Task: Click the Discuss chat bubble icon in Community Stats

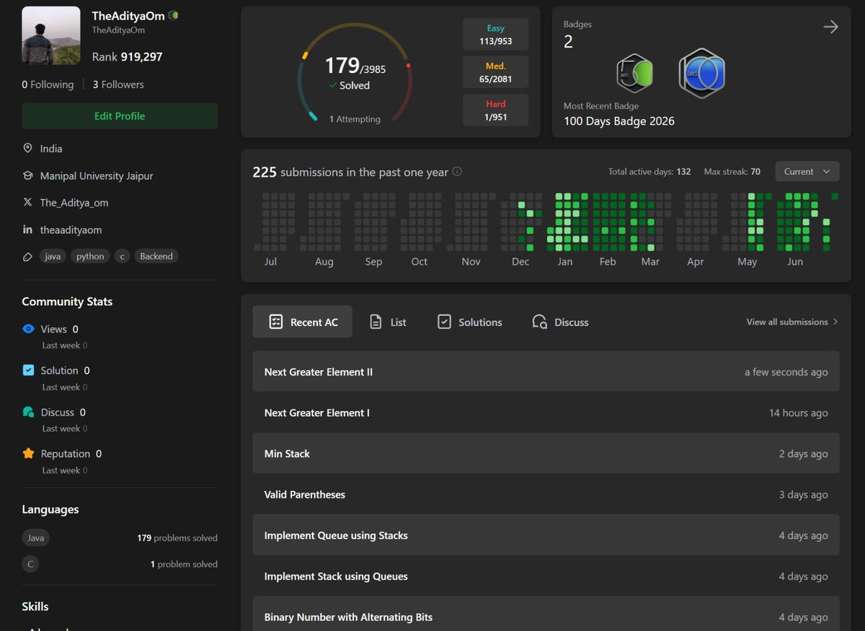Action: (x=28, y=412)
